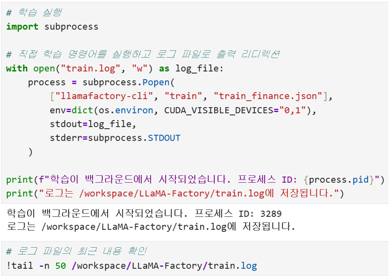Click the 'stdout=log_file,' line
This screenshot has height=277, width=389.
93,124
